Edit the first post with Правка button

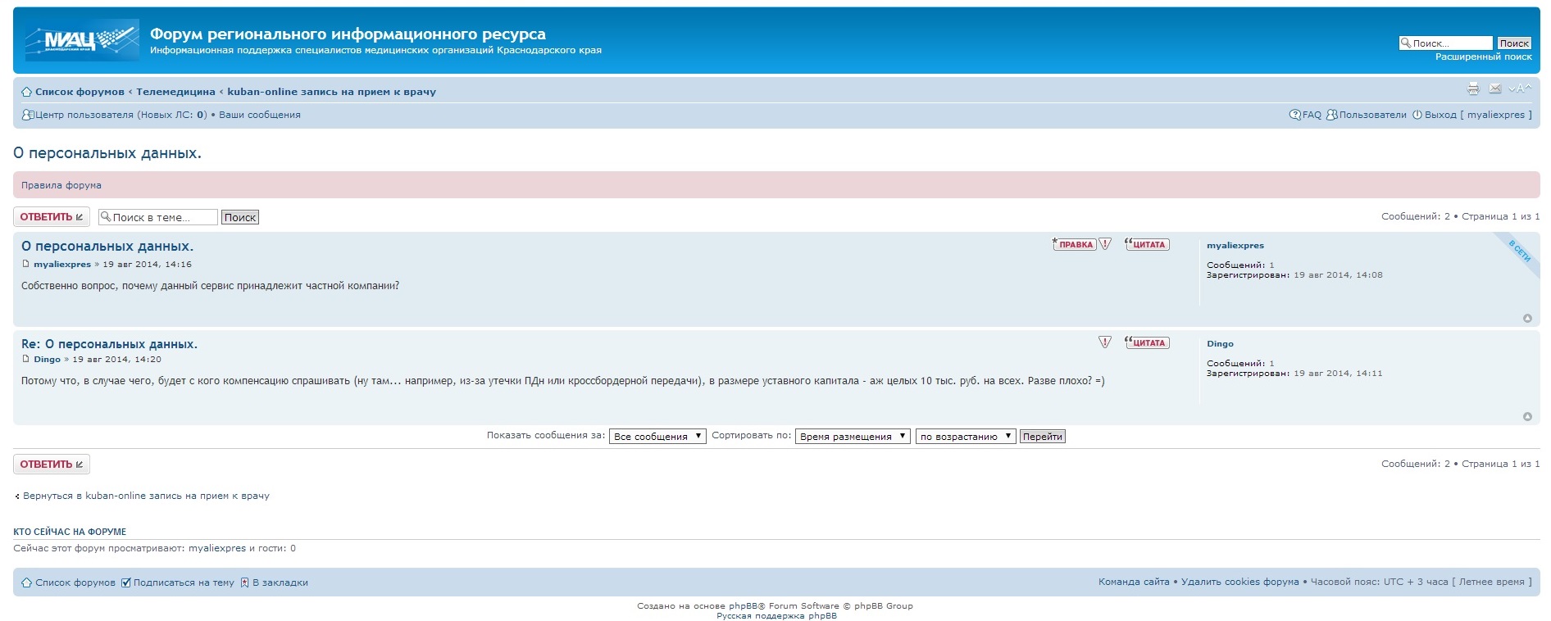pos(1074,244)
